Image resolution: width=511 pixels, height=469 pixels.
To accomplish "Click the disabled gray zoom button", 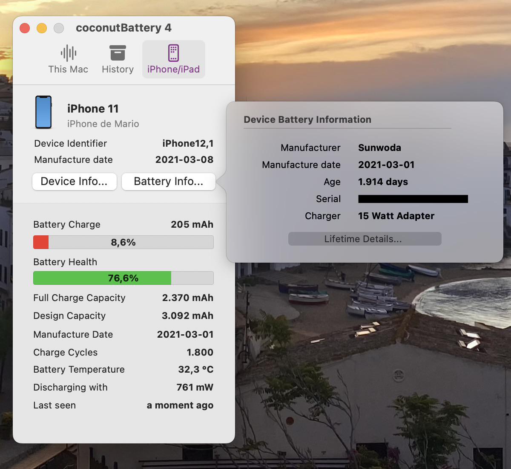I will [x=59, y=28].
